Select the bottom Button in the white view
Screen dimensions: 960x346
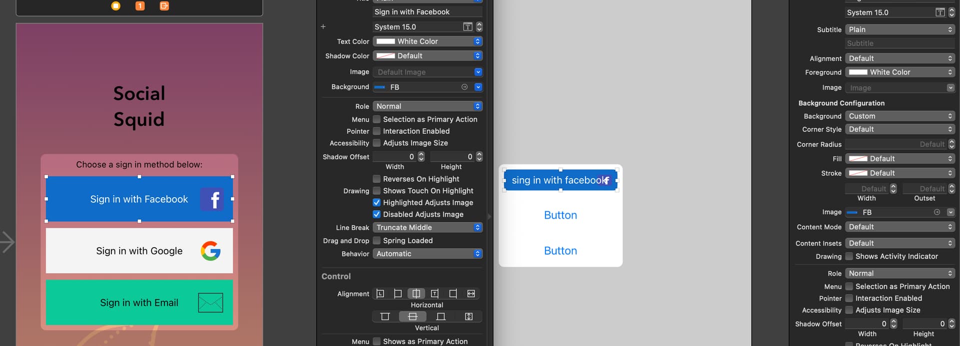coord(560,251)
